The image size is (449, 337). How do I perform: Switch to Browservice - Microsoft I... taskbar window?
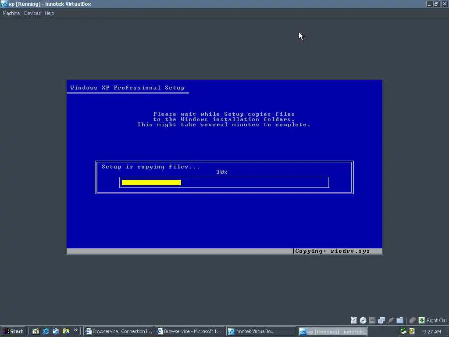[x=190, y=331]
